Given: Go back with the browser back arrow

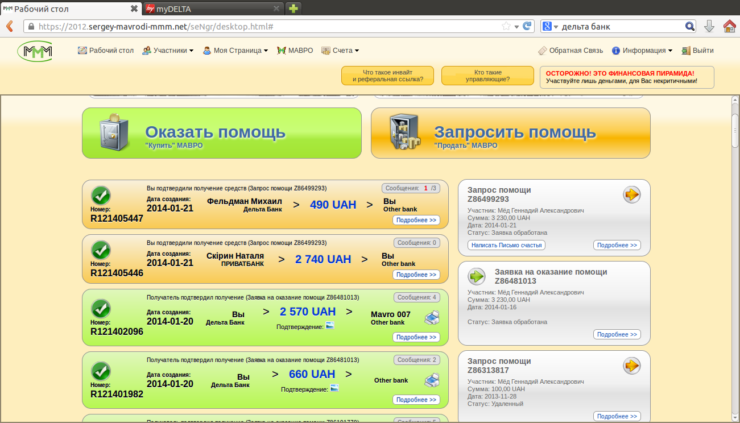Looking at the screenshot, I should (x=10, y=26).
